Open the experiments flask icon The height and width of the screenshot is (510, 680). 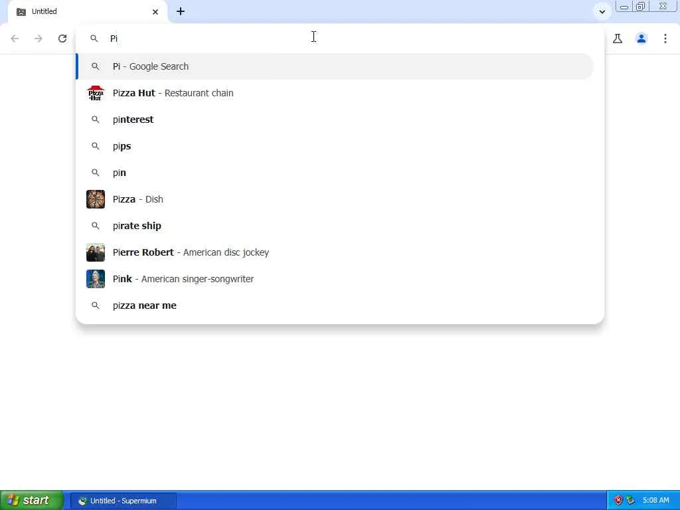coord(618,39)
